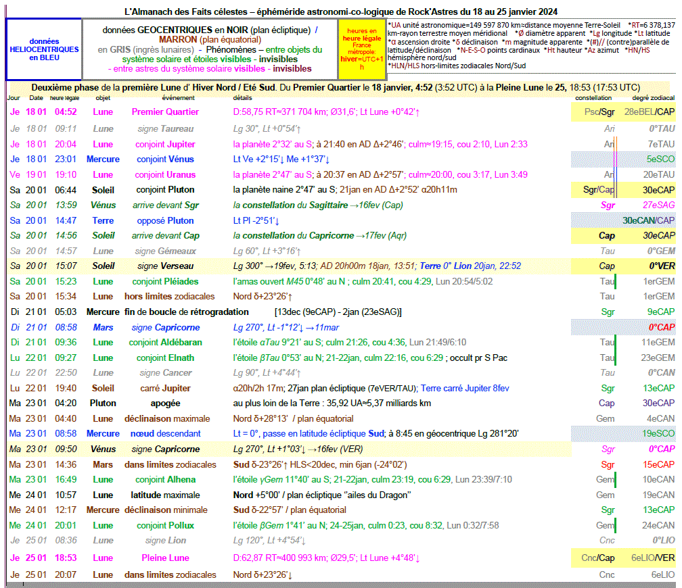
Task: Click the "conjoint Jupiter" event
Action: (165, 144)
